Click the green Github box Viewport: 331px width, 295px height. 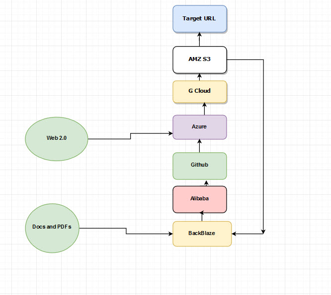199,166
